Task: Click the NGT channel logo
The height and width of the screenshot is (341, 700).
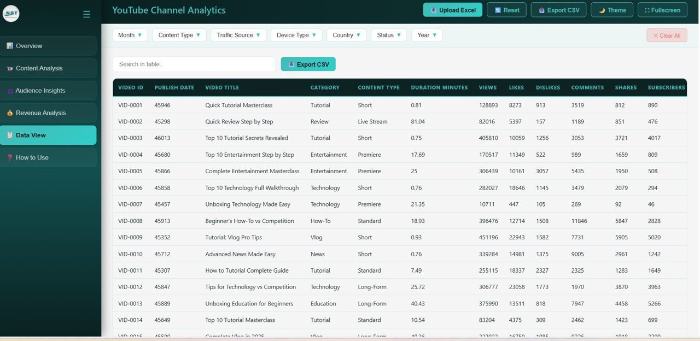Action: click(x=11, y=13)
